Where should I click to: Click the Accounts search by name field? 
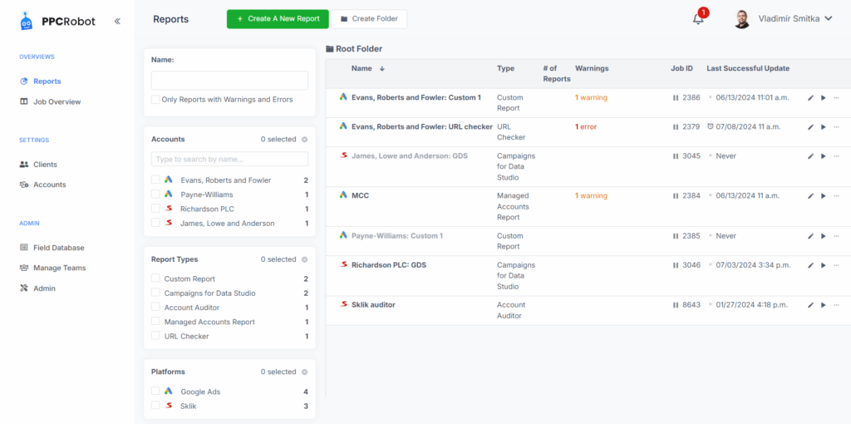[229, 159]
